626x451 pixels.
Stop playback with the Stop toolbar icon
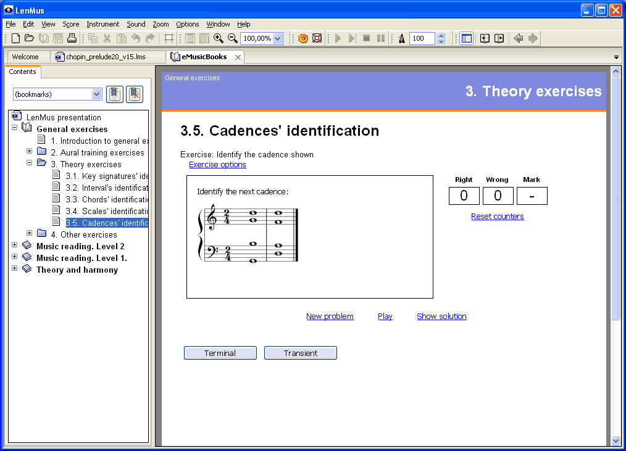(x=367, y=38)
